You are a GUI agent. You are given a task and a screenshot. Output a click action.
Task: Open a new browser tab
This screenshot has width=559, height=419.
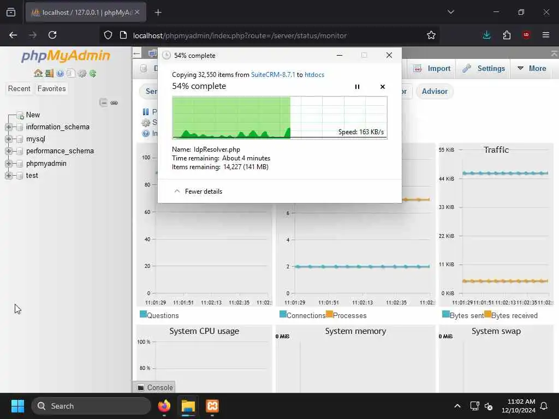click(x=158, y=13)
